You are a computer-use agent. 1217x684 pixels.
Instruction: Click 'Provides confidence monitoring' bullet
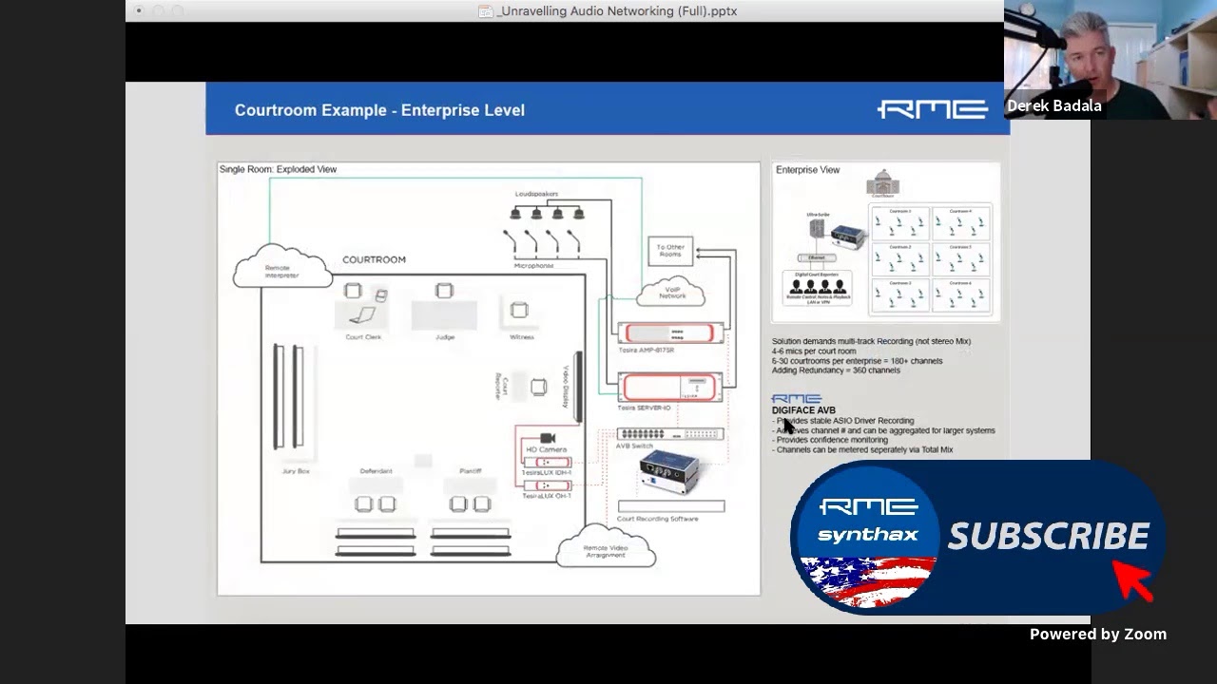[x=830, y=440]
